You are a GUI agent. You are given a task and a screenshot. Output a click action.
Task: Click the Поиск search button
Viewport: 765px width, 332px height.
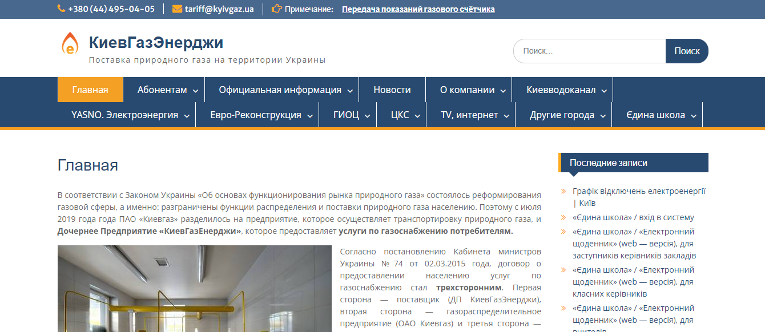click(x=687, y=51)
